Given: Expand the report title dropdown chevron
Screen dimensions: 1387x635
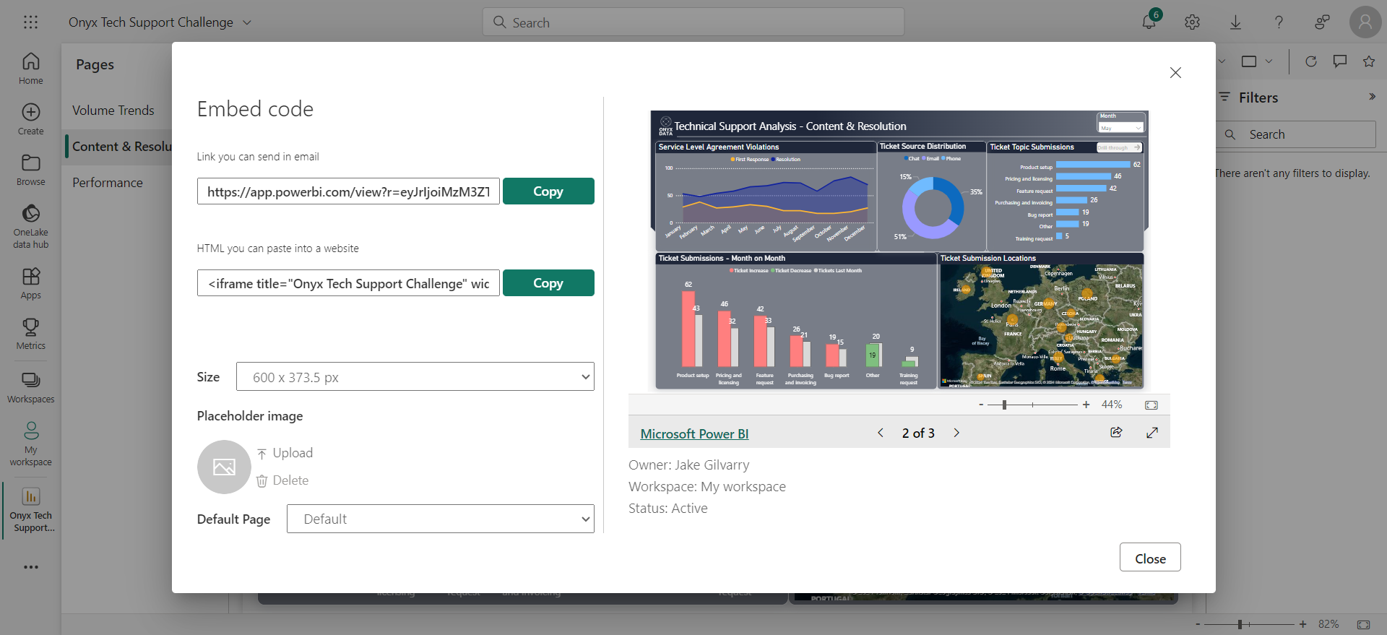Looking at the screenshot, I should pos(247,22).
